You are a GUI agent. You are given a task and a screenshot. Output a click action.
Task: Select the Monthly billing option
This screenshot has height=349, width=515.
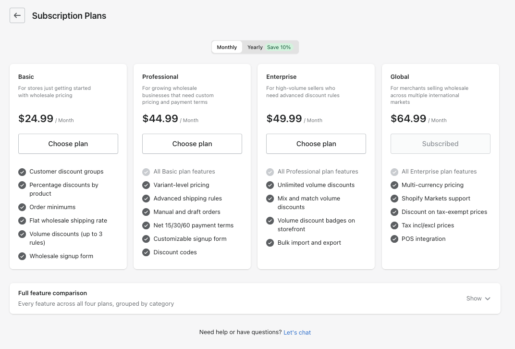pyautogui.click(x=227, y=47)
